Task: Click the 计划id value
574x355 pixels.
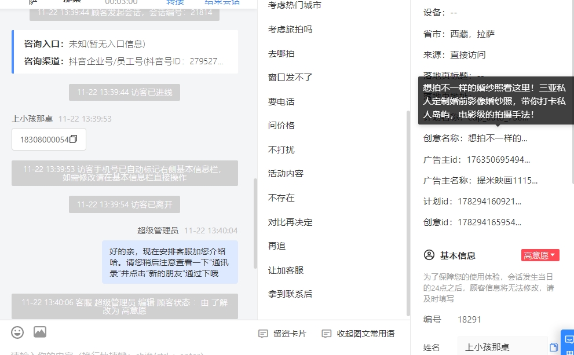Action: click(x=489, y=202)
